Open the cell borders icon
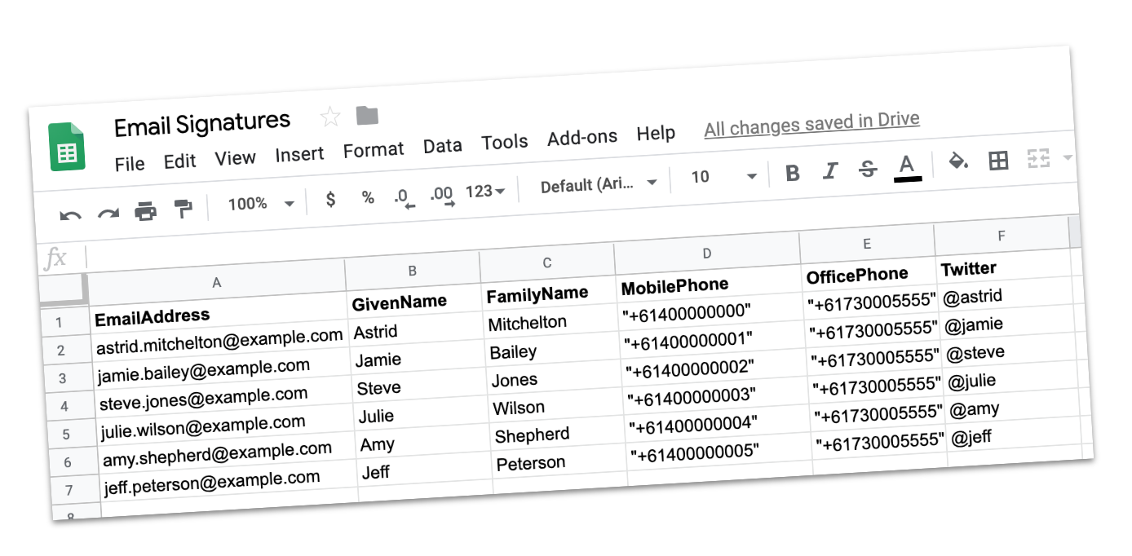 coord(998,160)
